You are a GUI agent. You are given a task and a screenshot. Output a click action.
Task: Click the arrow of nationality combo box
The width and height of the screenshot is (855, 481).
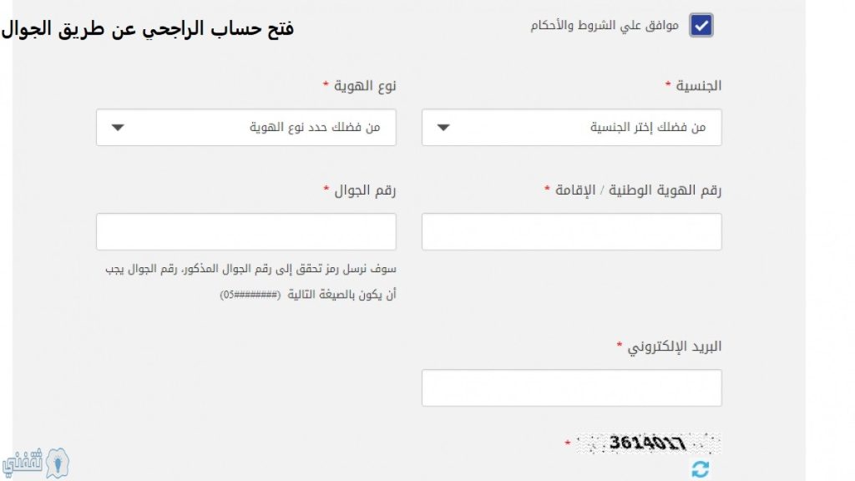point(443,128)
